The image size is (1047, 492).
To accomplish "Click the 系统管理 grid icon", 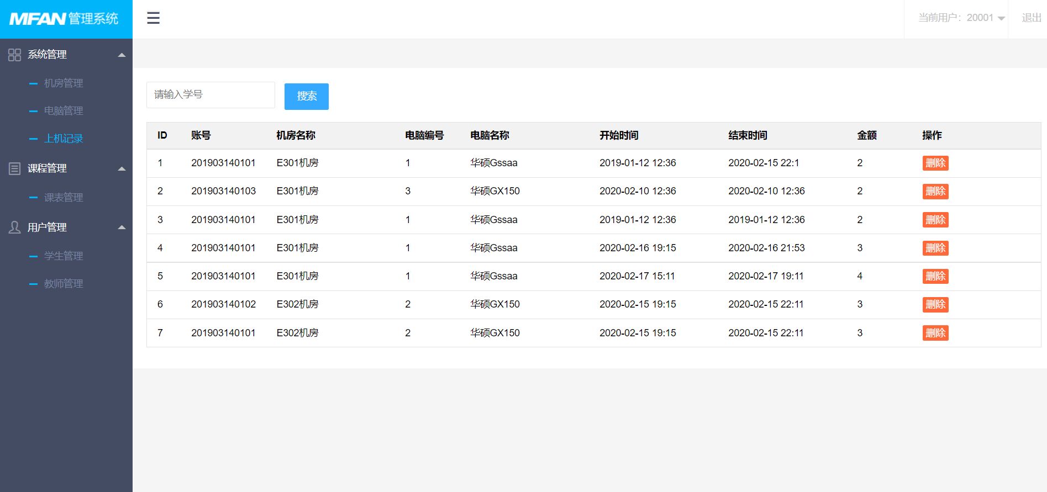I will click(x=14, y=55).
